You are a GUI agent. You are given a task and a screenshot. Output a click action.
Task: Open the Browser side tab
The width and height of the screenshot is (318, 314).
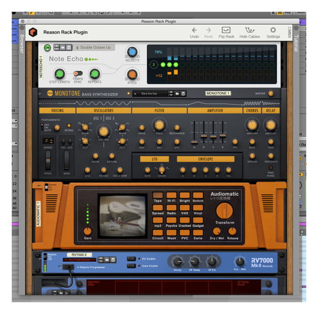click(x=22, y=44)
